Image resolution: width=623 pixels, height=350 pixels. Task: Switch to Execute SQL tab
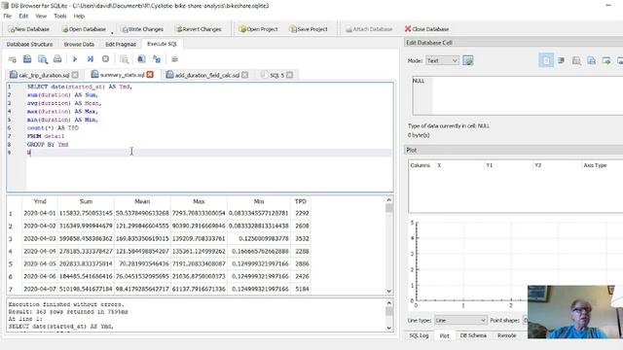[162, 44]
